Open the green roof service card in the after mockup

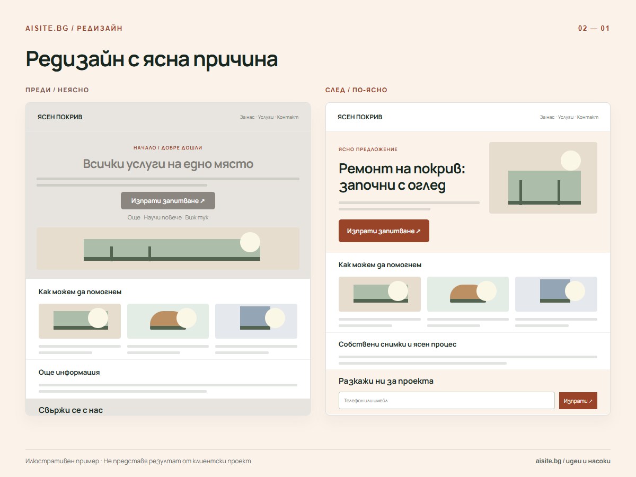379,294
